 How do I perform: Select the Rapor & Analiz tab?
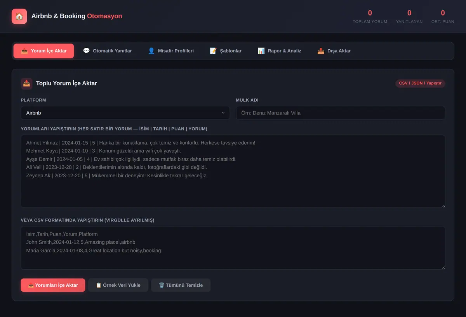(x=279, y=51)
